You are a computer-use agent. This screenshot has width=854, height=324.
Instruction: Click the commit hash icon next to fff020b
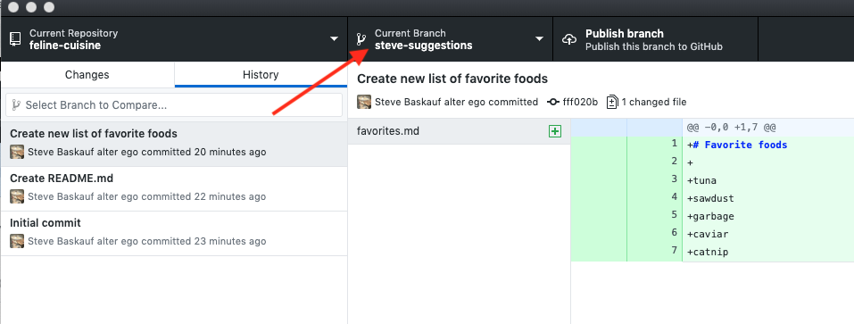click(x=553, y=102)
